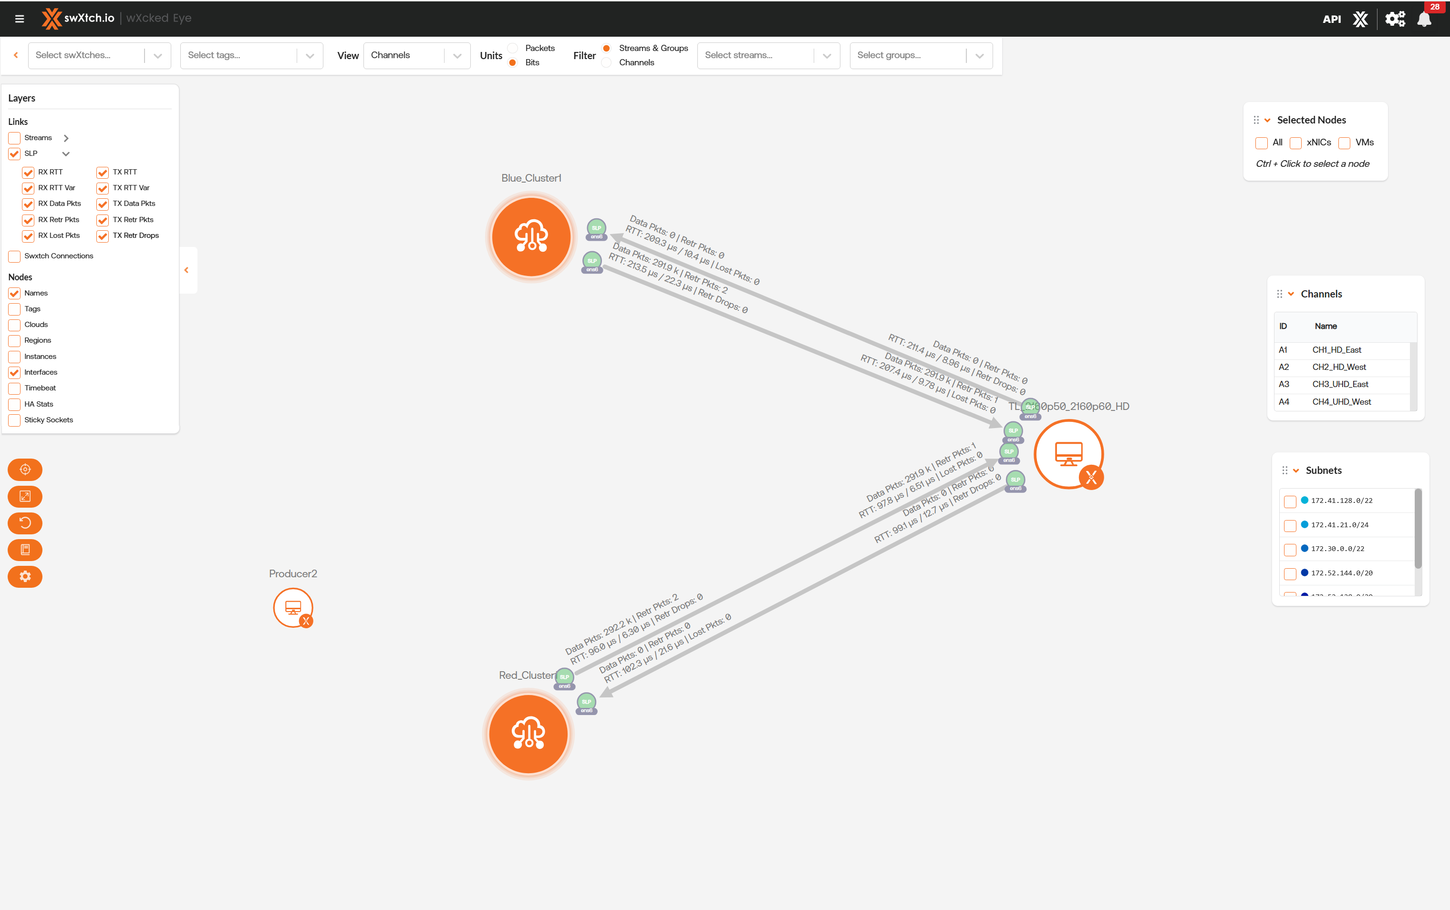The image size is (1450, 910).
Task: Click the orange locate/center view button
Action: [25, 470]
